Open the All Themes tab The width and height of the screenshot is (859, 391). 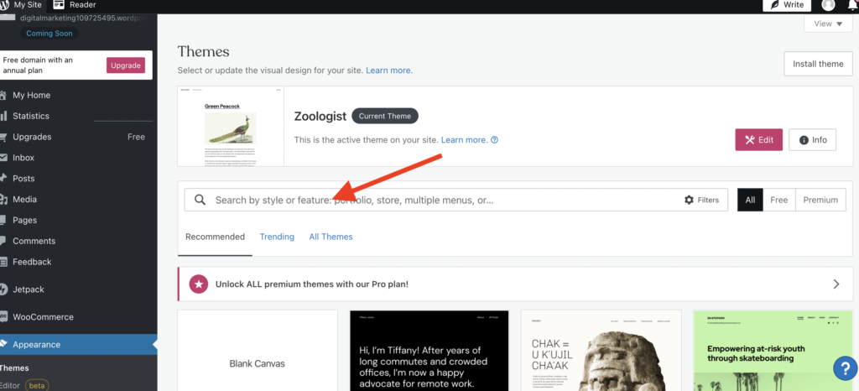[x=331, y=237]
